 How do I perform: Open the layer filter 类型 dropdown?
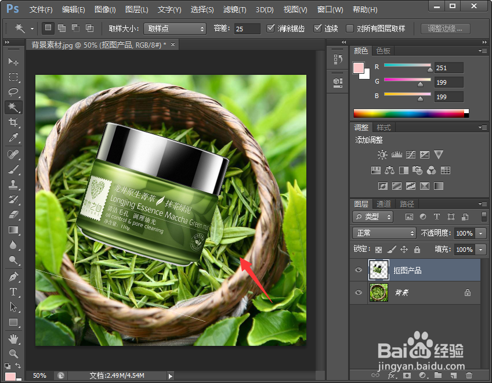point(372,216)
